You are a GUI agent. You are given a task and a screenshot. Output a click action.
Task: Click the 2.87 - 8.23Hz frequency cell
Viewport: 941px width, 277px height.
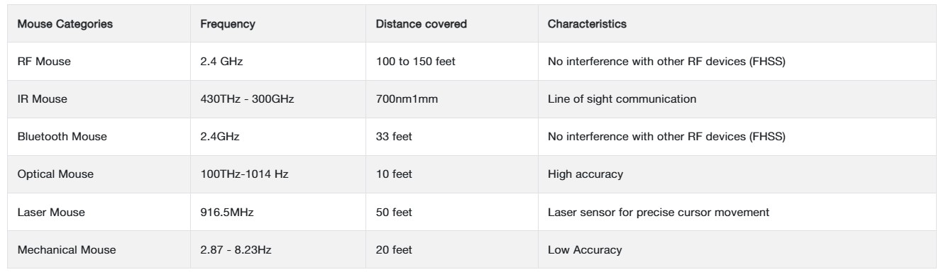[x=277, y=249]
